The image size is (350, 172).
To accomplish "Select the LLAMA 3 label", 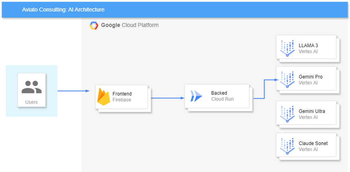I will [x=308, y=46].
